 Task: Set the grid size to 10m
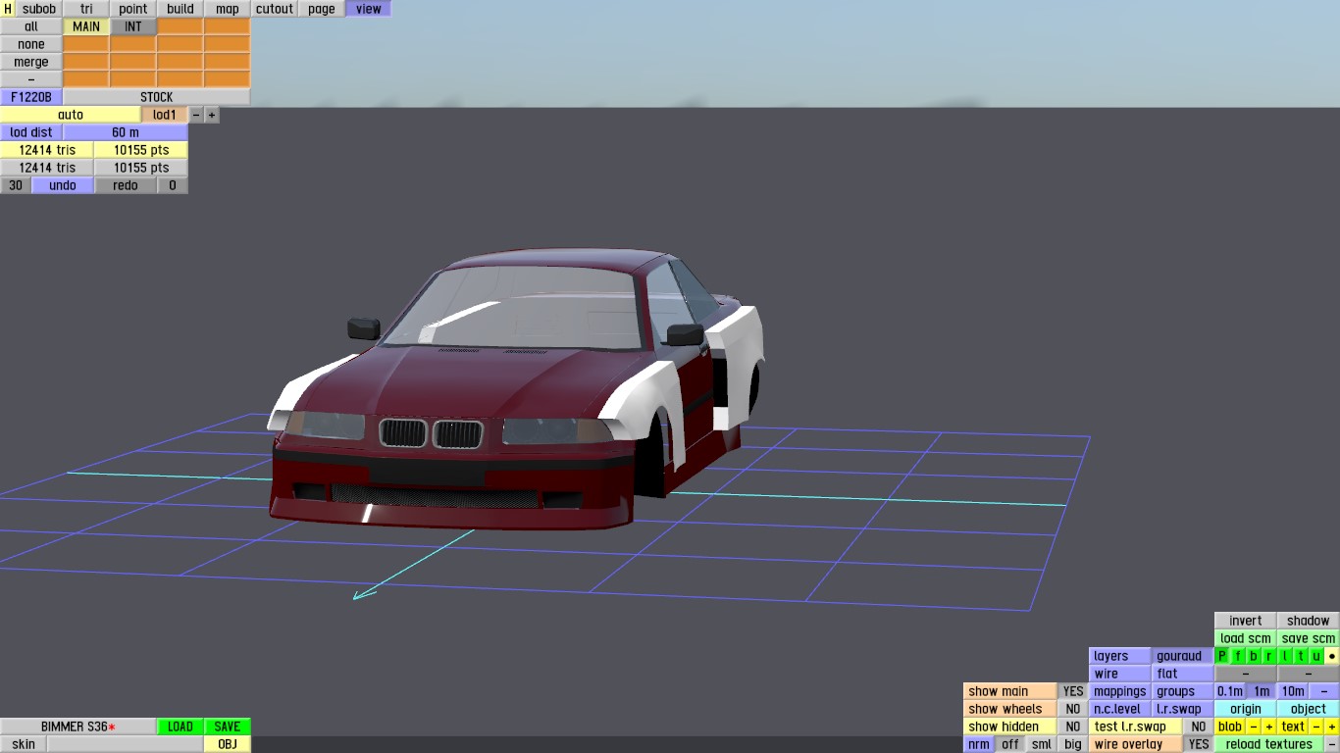[1293, 691]
